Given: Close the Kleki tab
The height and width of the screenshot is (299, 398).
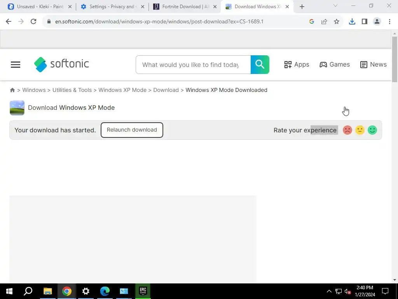Looking at the screenshot, I should pos(70,7).
